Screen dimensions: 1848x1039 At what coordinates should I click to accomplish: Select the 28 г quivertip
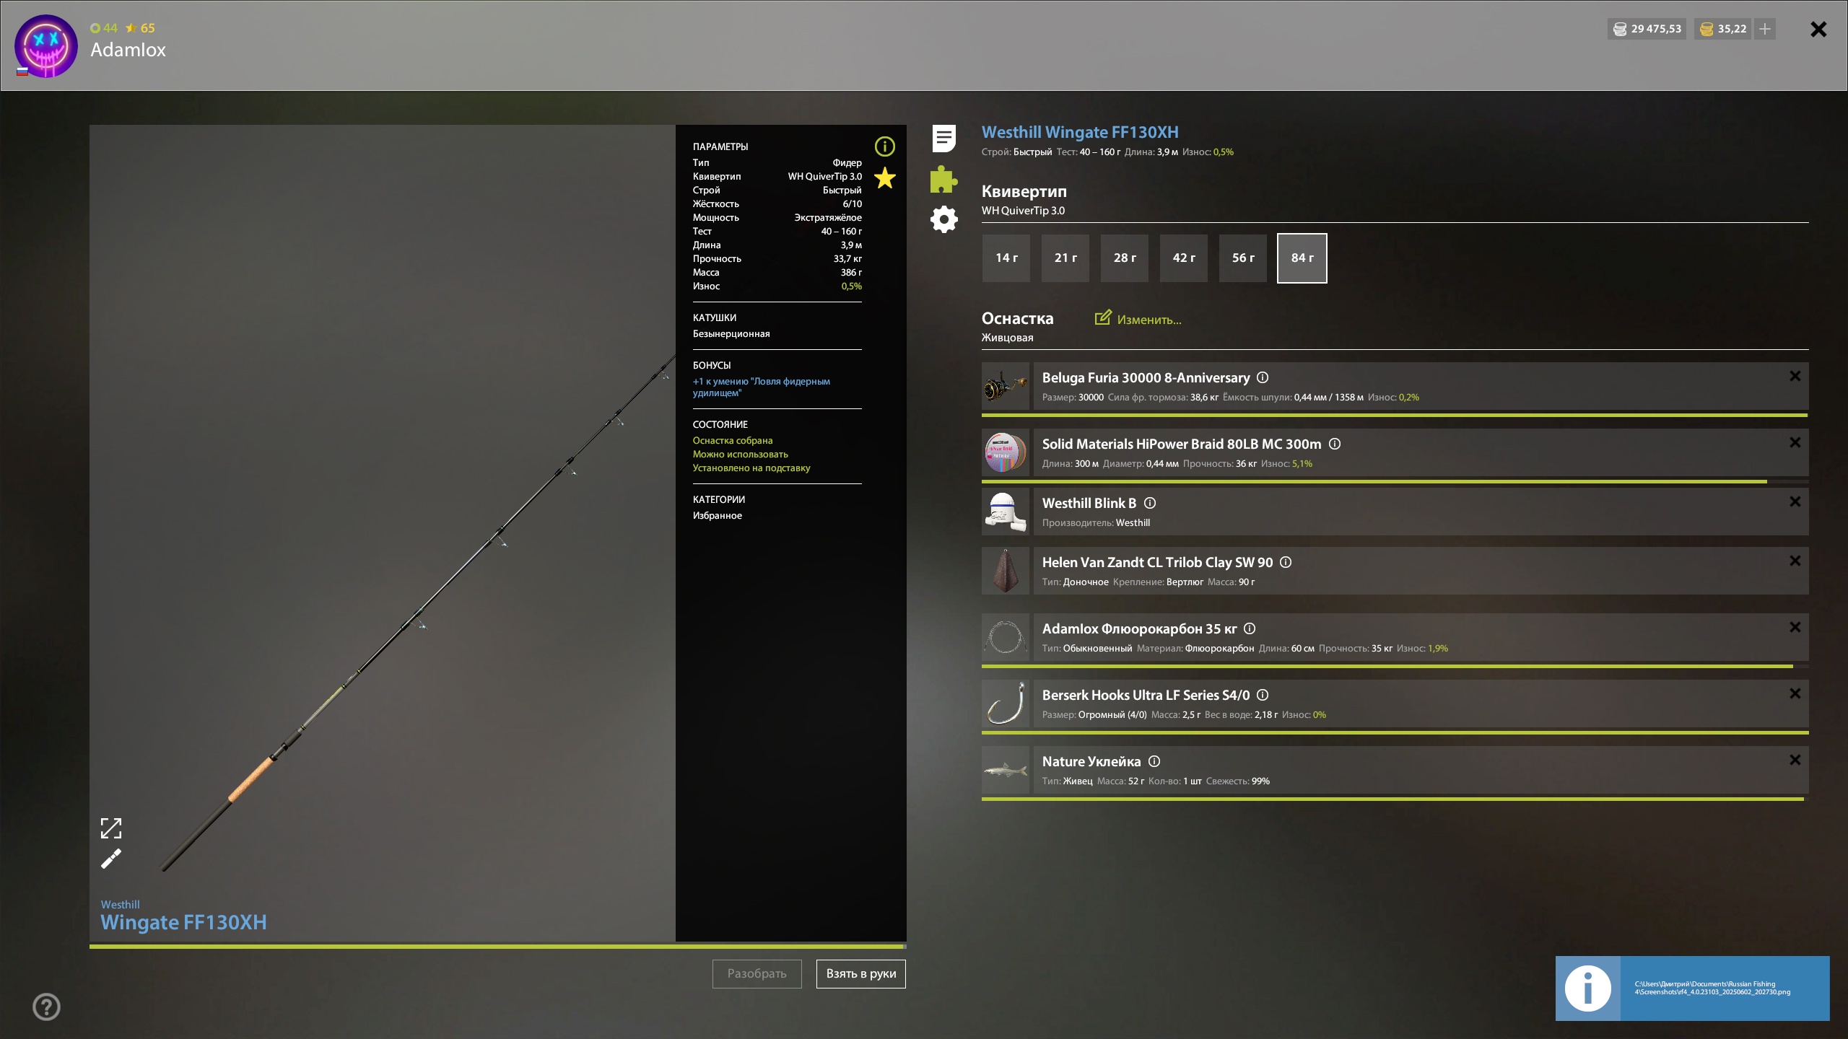pyautogui.click(x=1125, y=258)
